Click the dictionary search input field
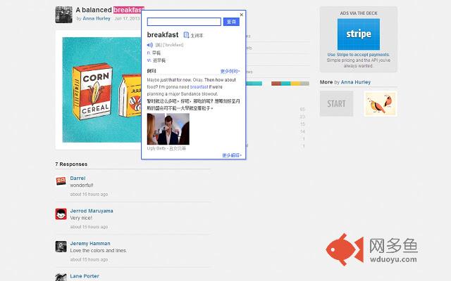Image resolution: width=451 pixels, height=281 pixels. (x=184, y=22)
